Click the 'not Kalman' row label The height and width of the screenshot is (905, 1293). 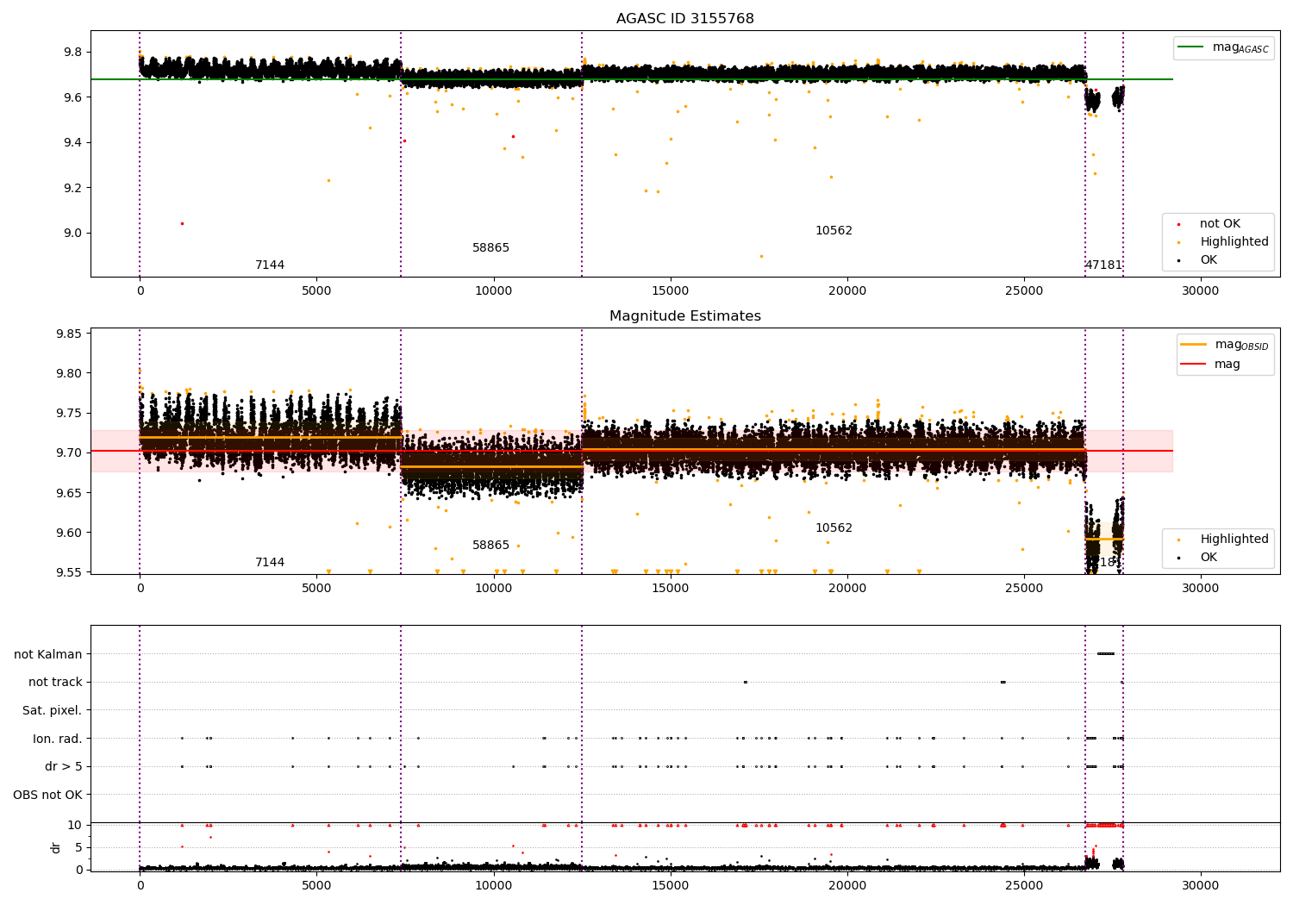point(48,654)
